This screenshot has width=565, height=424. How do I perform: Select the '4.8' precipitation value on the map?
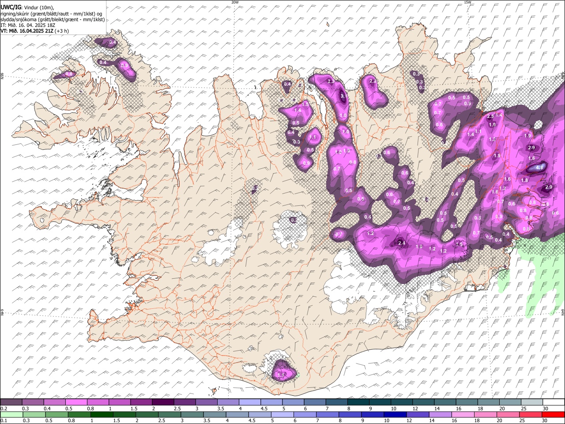point(539,167)
